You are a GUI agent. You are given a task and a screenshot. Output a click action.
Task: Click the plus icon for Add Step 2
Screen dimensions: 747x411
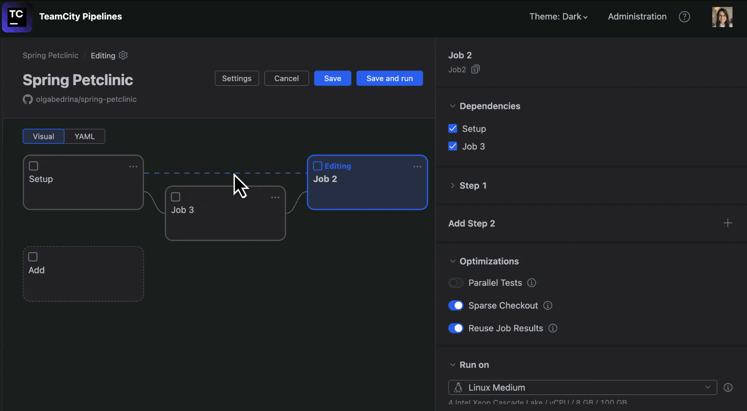[728, 223]
